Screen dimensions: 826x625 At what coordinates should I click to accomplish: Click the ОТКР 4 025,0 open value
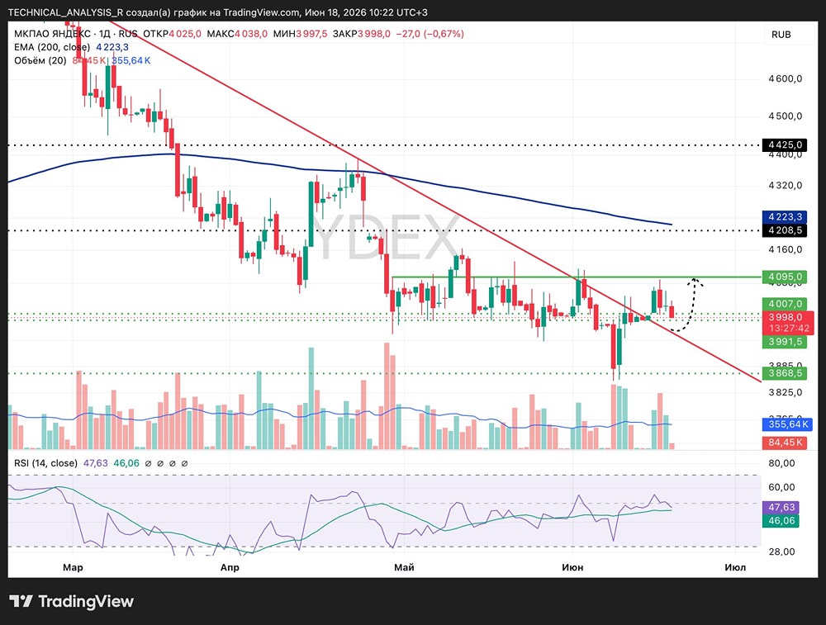tap(173, 34)
